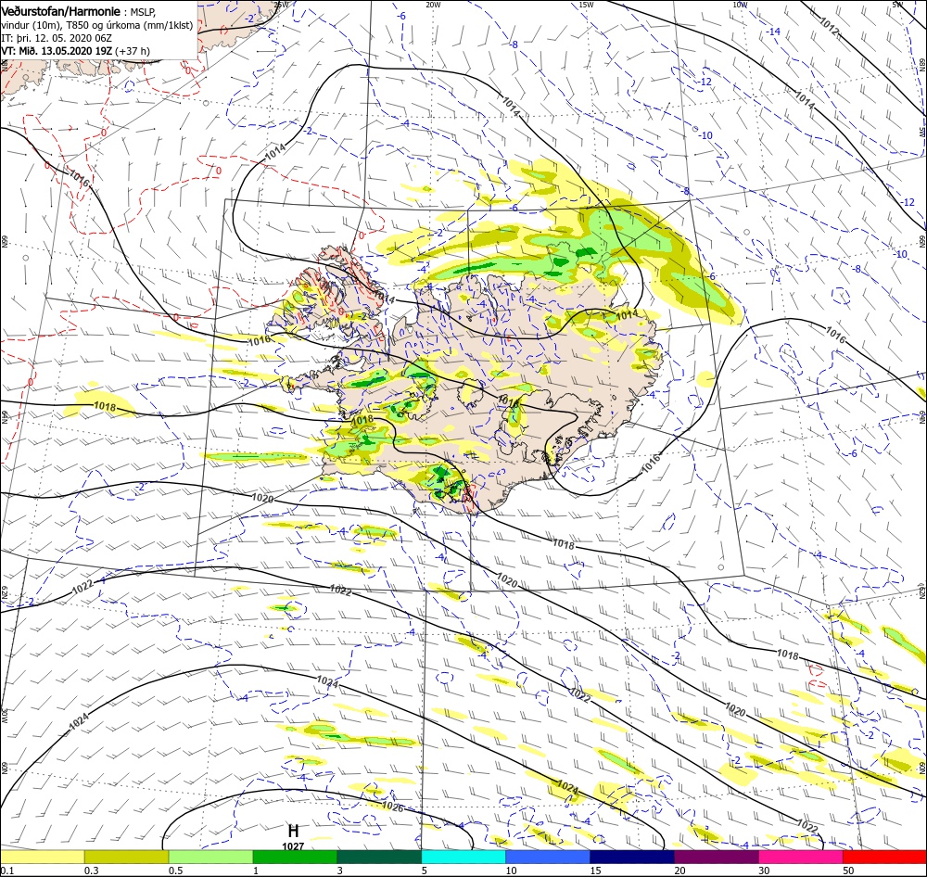Choose the navy 15 mm legend swatch

point(632,857)
